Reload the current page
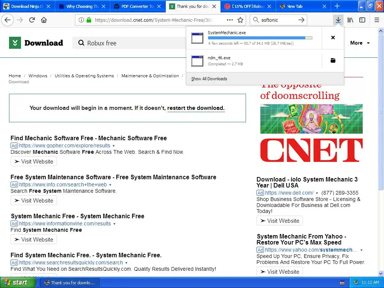 32,20
